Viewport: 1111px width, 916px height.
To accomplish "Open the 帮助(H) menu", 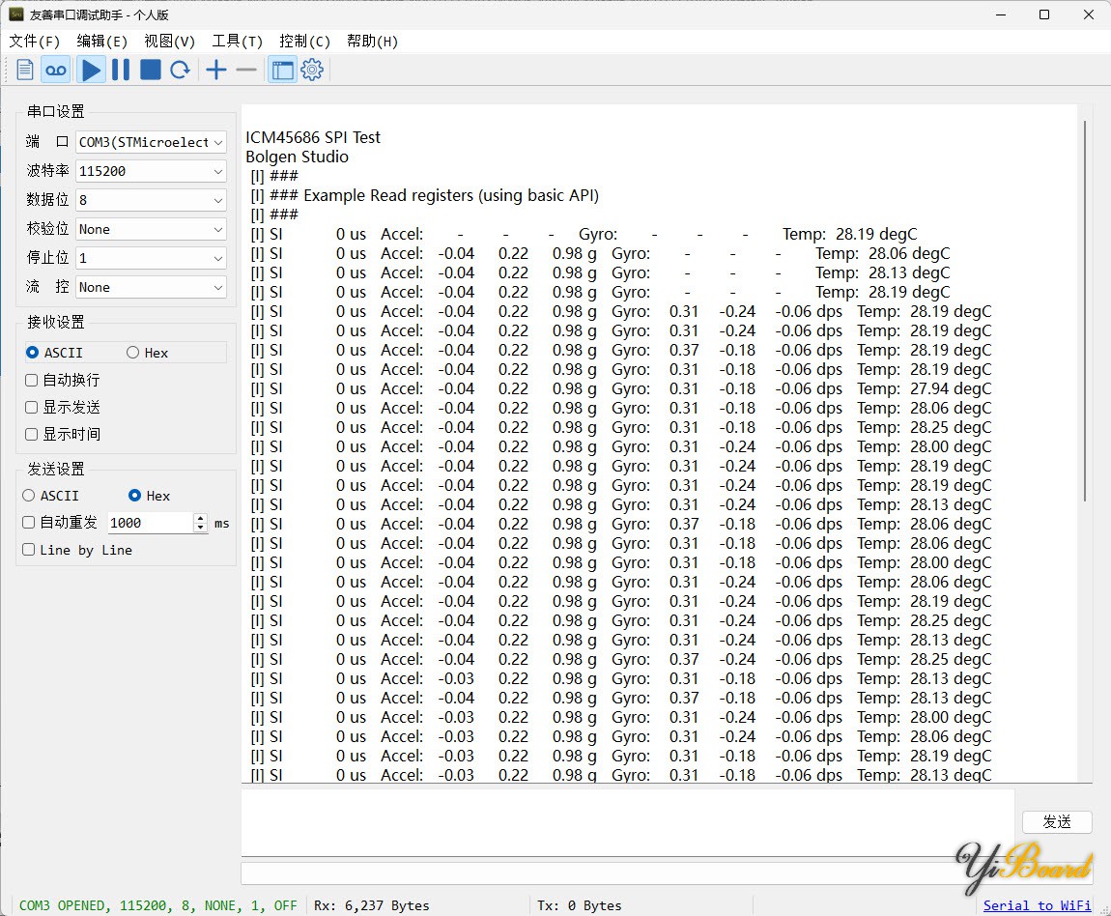I will (x=372, y=42).
